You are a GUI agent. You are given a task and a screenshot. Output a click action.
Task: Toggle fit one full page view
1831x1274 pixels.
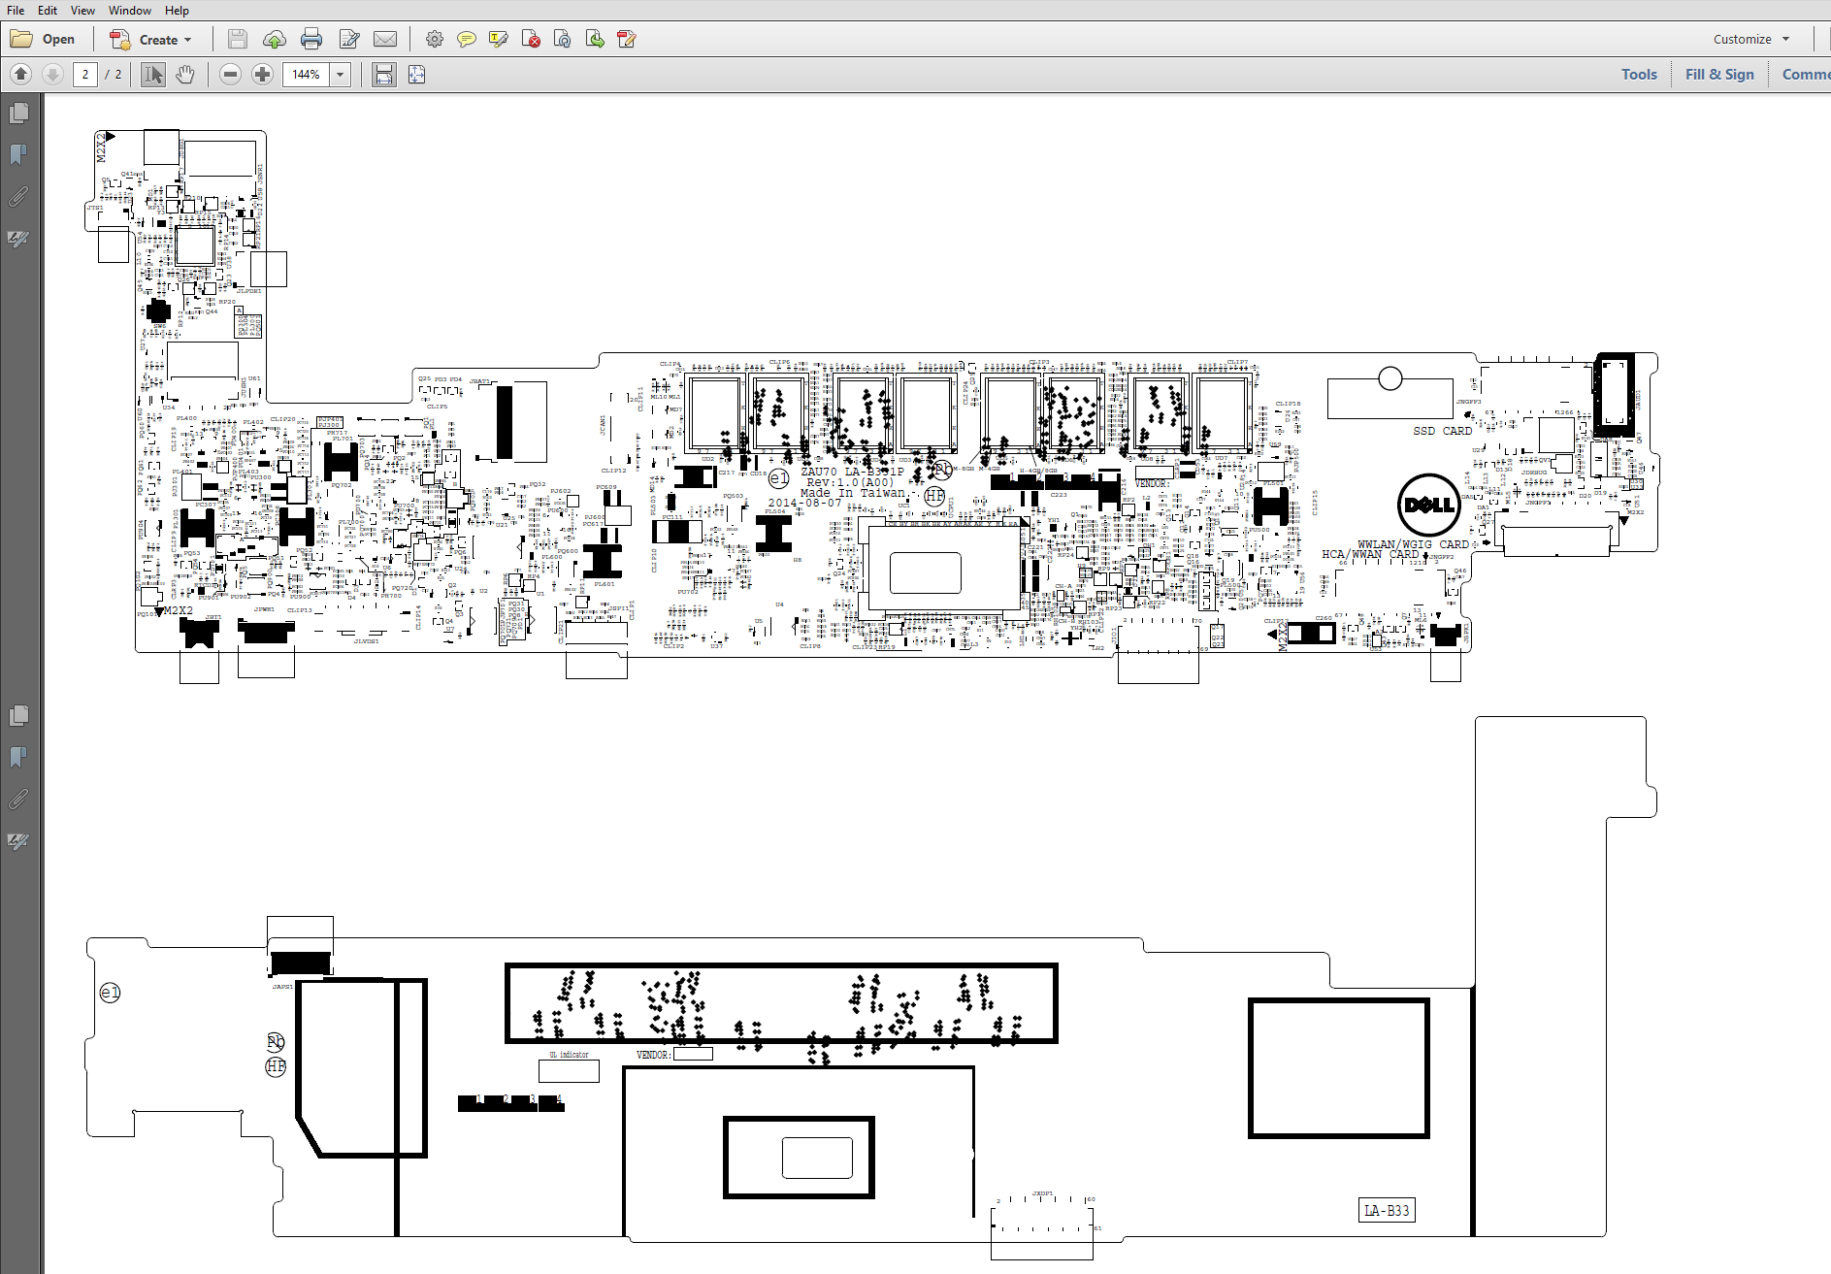[417, 75]
